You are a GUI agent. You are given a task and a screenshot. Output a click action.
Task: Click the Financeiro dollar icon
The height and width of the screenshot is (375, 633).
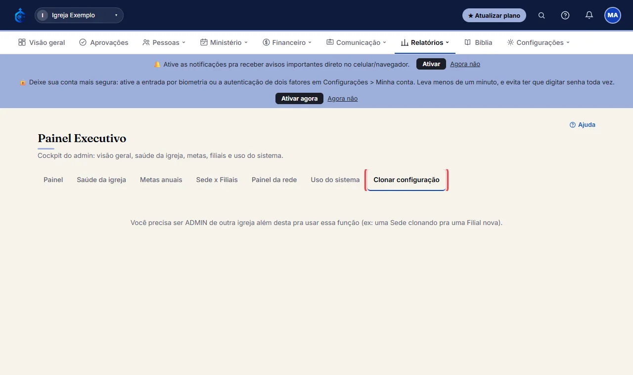[x=266, y=42]
